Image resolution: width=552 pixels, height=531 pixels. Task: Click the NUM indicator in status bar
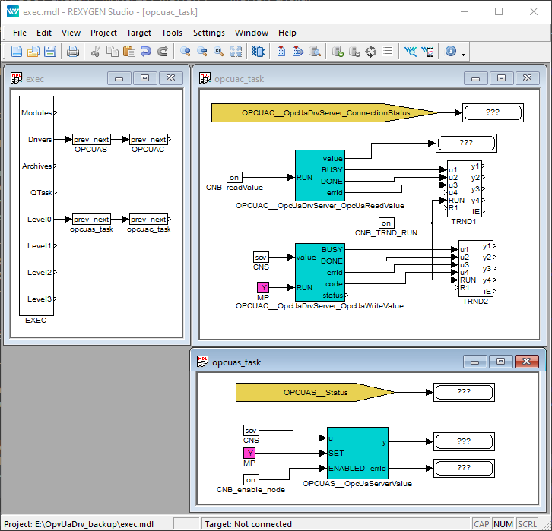503,524
